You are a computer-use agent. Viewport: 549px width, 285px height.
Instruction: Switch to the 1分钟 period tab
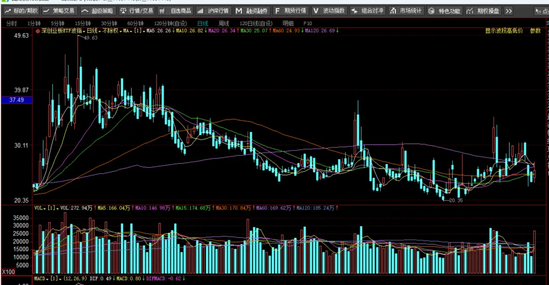34,23
